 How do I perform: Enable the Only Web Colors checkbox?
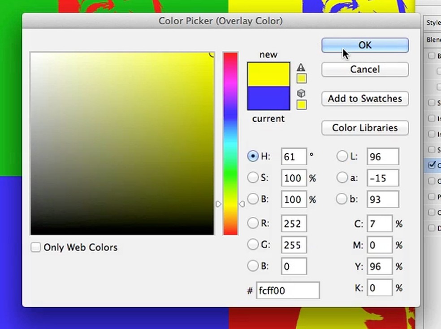click(35, 247)
